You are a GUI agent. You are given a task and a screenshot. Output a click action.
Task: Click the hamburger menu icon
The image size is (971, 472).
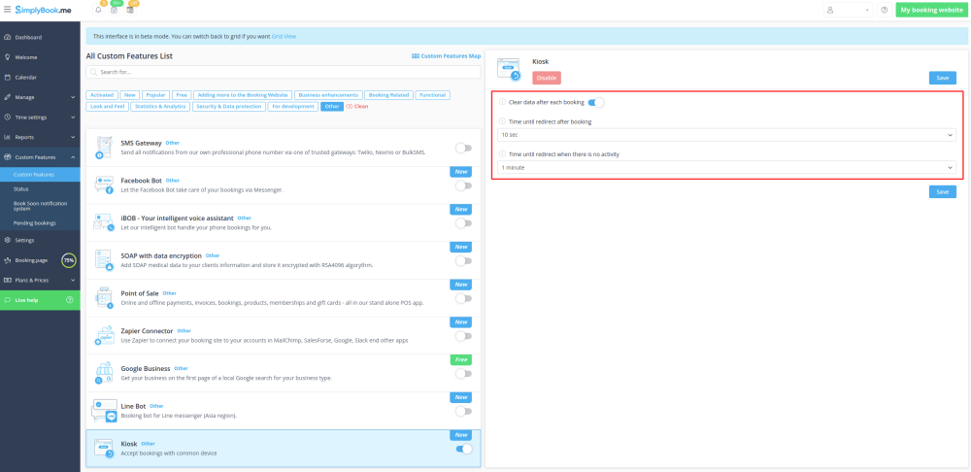pyautogui.click(x=7, y=10)
